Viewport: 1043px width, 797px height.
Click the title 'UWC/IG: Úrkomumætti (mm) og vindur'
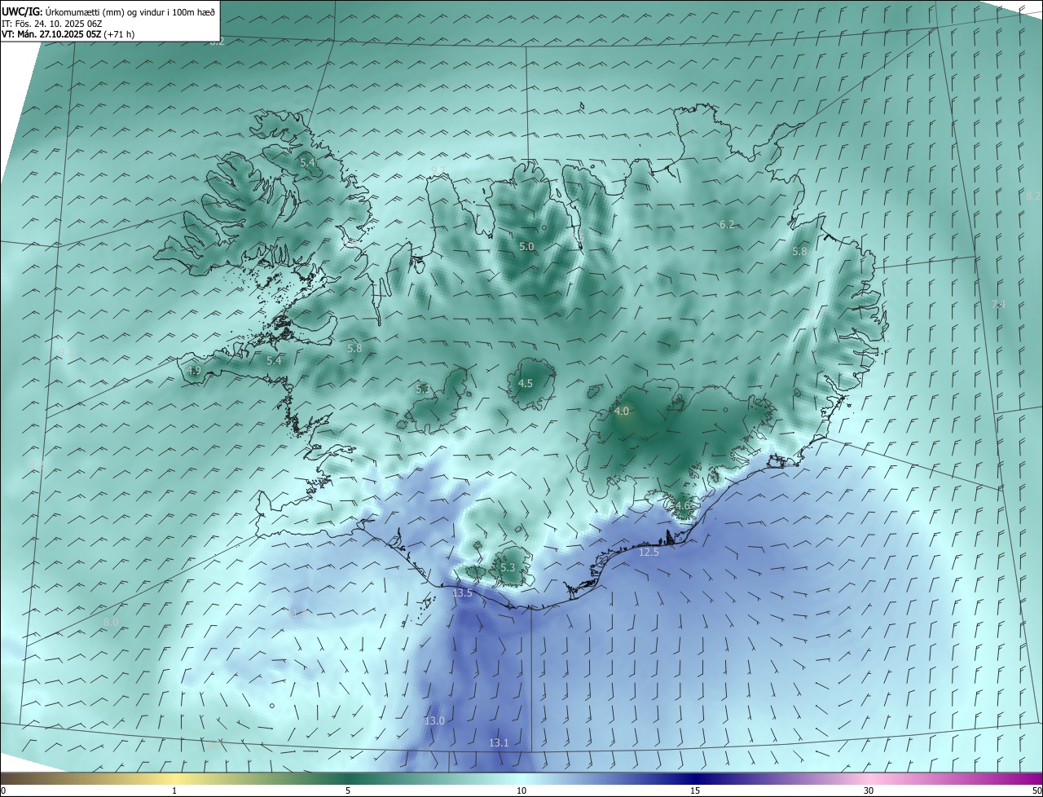tap(108, 11)
